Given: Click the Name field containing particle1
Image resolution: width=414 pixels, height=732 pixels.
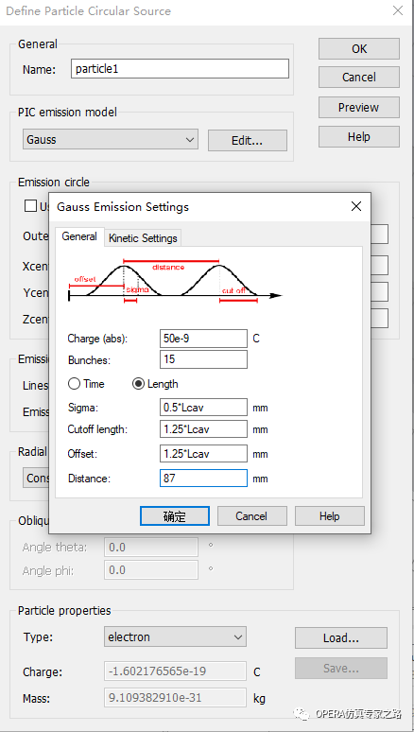Looking at the screenshot, I should (x=180, y=69).
